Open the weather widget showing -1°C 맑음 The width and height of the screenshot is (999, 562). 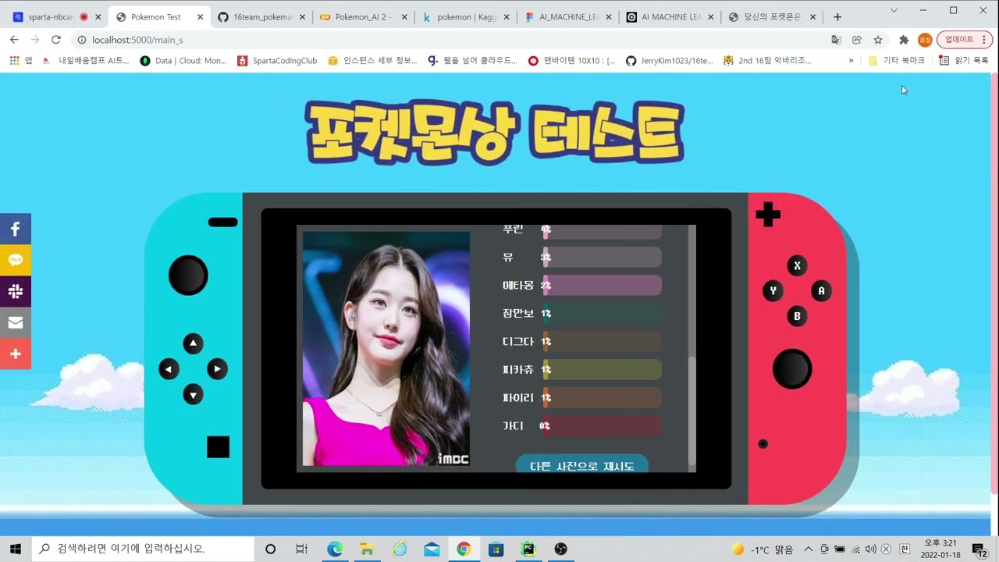(762, 550)
